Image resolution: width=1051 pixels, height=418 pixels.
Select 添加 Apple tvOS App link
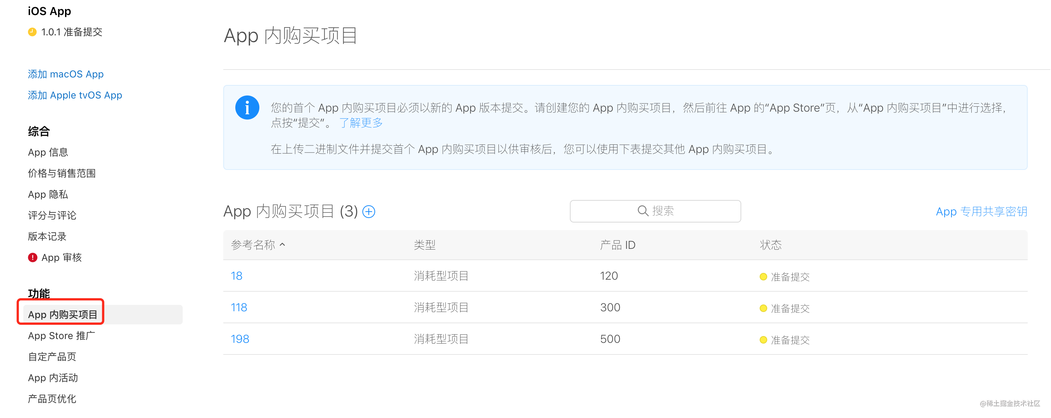point(75,95)
